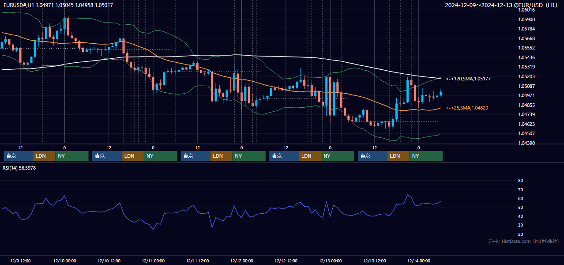Click RSI scale value 50

pyautogui.click(x=520, y=207)
